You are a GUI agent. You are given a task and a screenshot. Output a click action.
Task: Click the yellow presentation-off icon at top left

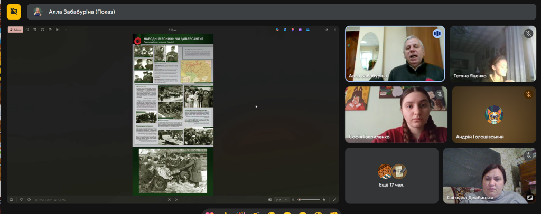(x=14, y=12)
